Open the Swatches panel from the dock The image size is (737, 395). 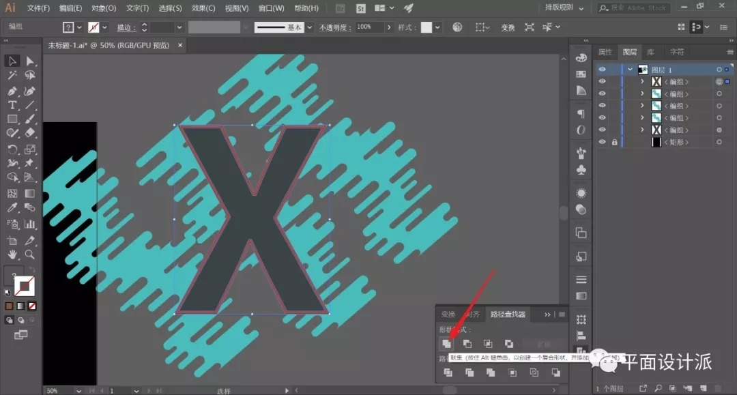(x=581, y=74)
